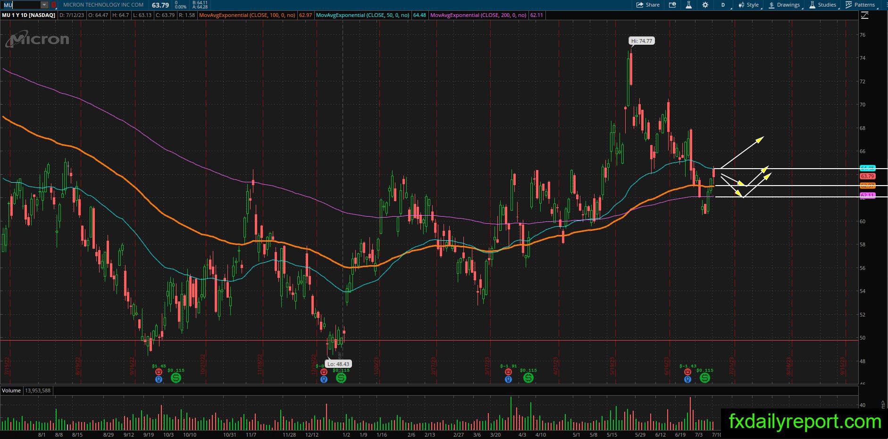Image resolution: width=888 pixels, height=439 pixels.
Task: Open the Drawings menu
Action: coord(784,5)
